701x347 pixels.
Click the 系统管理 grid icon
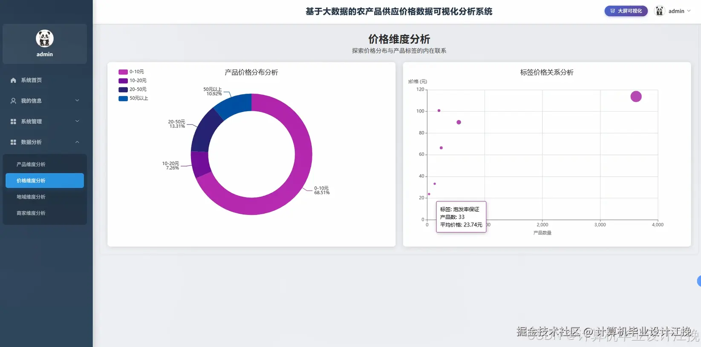pyautogui.click(x=13, y=121)
